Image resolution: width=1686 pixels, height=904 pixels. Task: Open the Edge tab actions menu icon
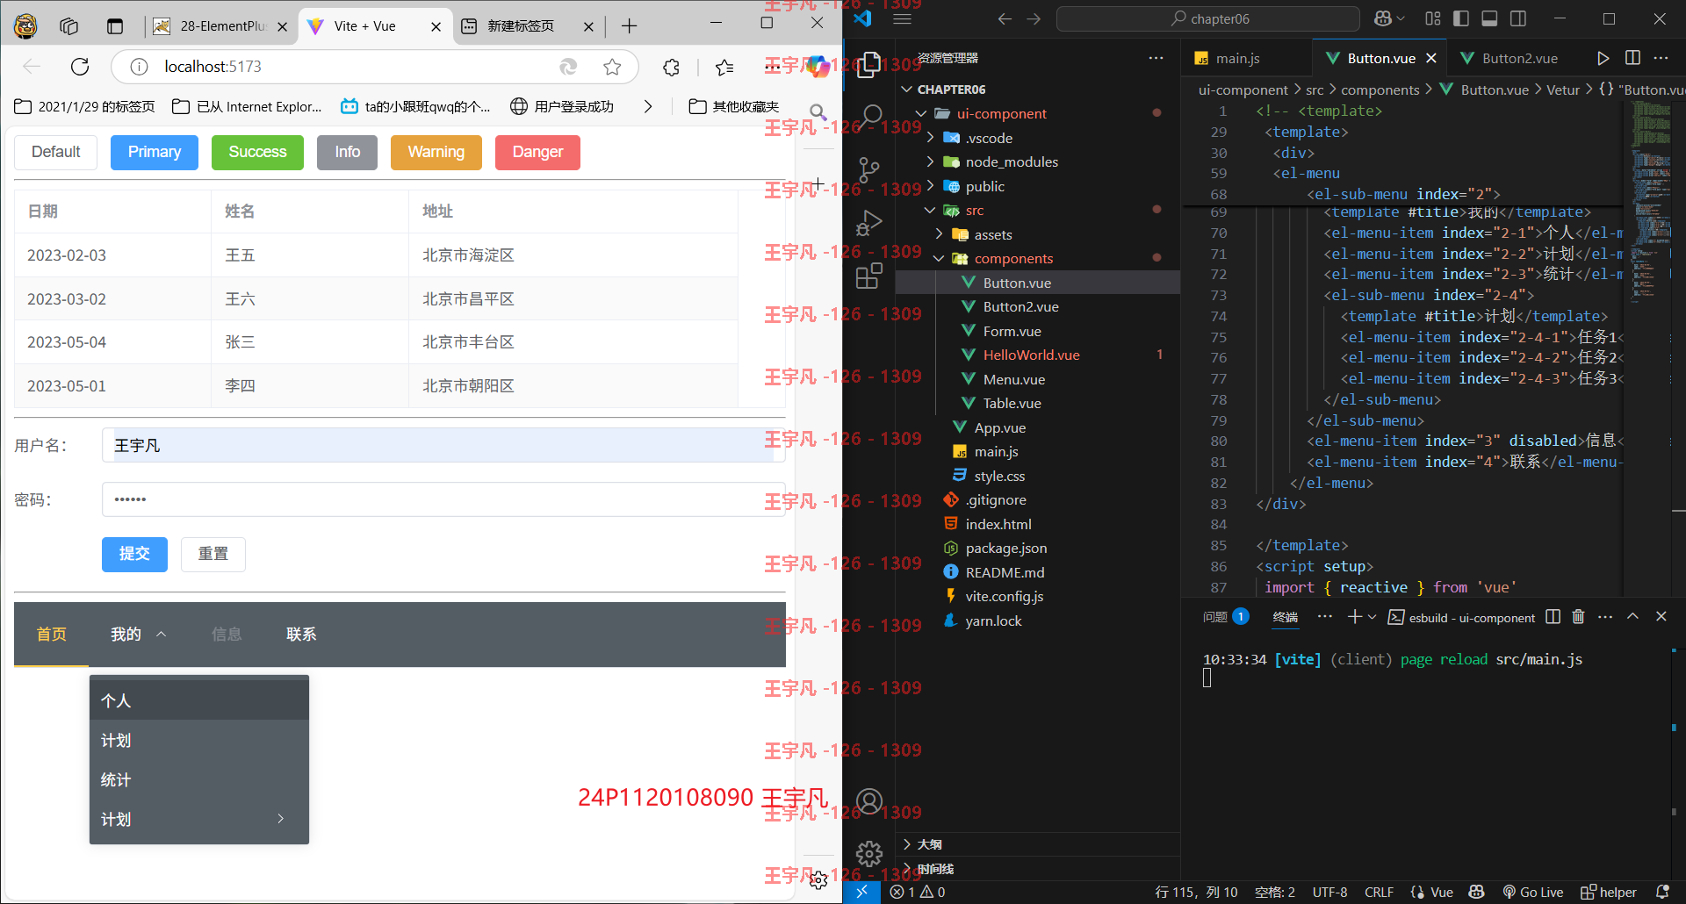114,26
